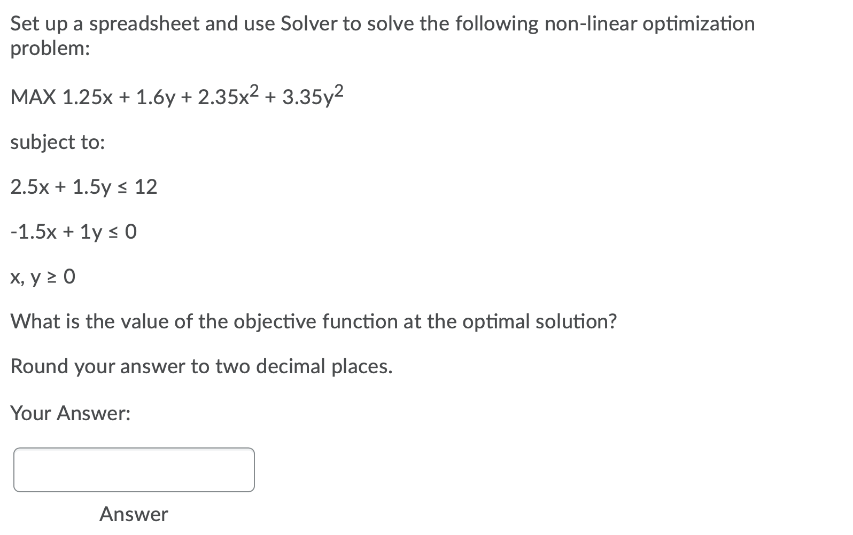Screen dimensions: 853x535
Task: Click inside the answer box border
Action: click(x=134, y=470)
